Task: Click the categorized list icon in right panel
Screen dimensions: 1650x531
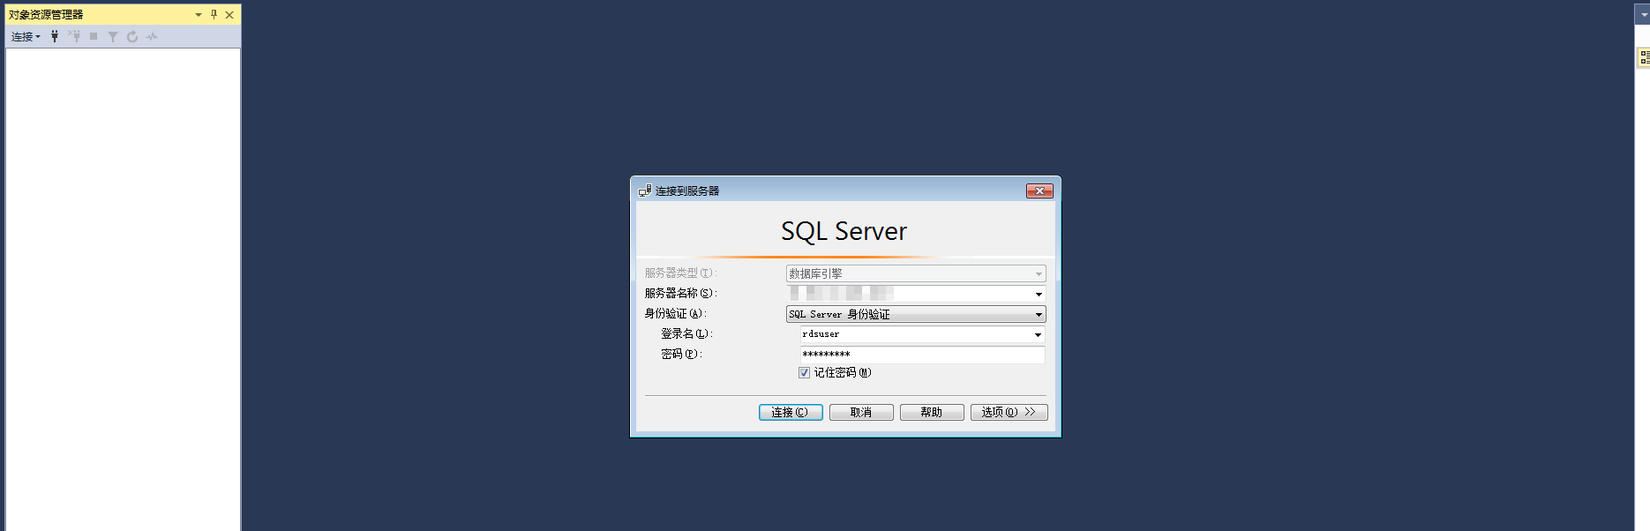Action: click(1645, 58)
